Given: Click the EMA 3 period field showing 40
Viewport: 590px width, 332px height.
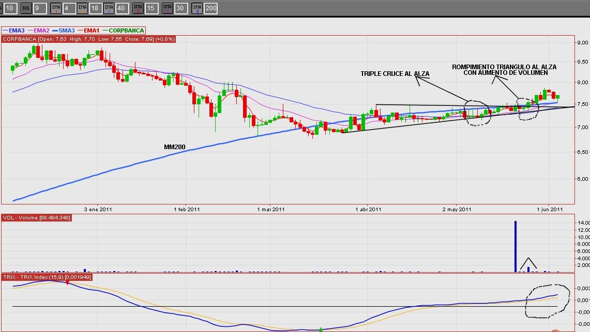Looking at the screenshot, I should 122,8.
